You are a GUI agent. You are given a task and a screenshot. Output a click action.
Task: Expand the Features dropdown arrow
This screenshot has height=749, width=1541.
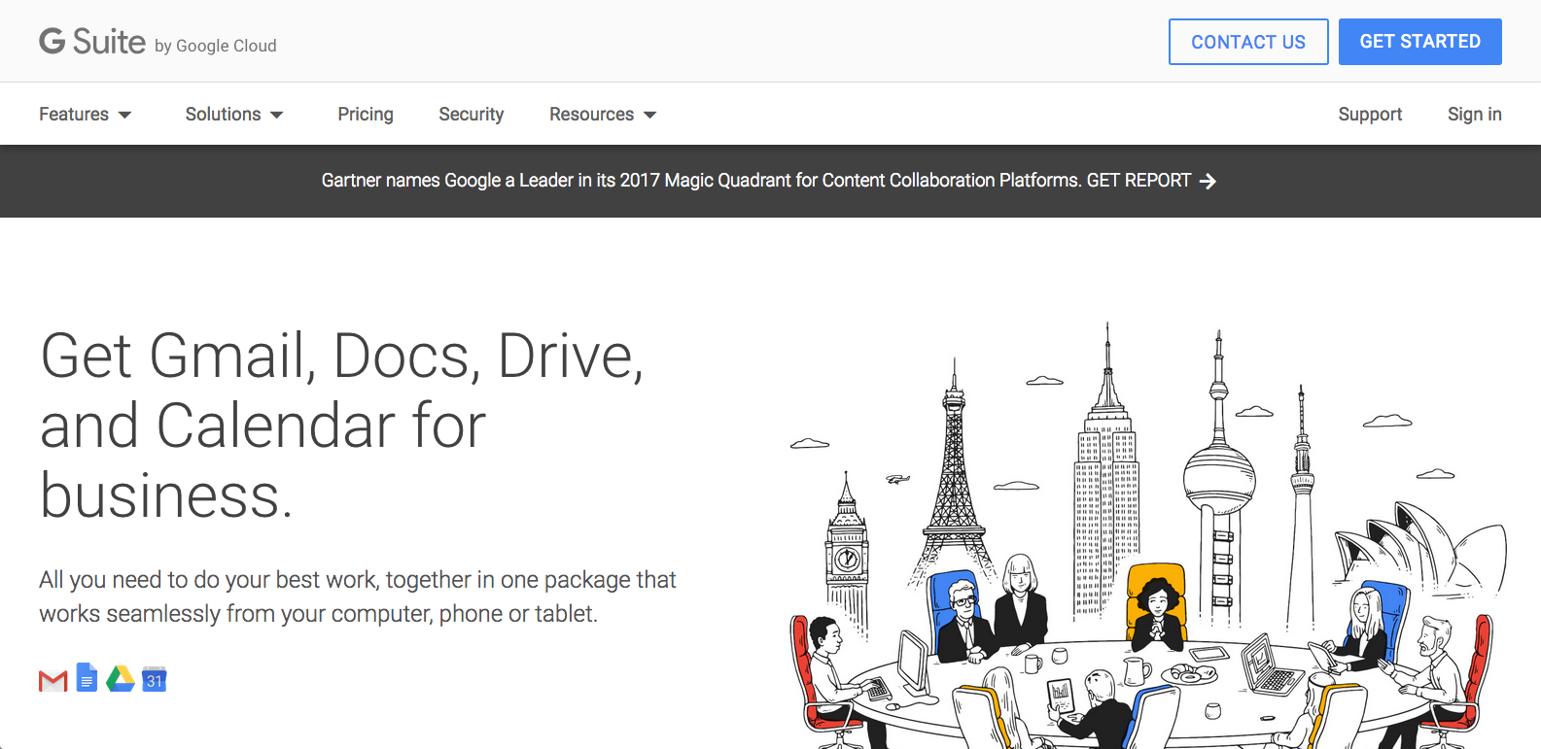click(x=124, y=115)
